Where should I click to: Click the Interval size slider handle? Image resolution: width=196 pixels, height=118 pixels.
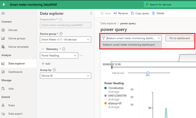[148, 73]
